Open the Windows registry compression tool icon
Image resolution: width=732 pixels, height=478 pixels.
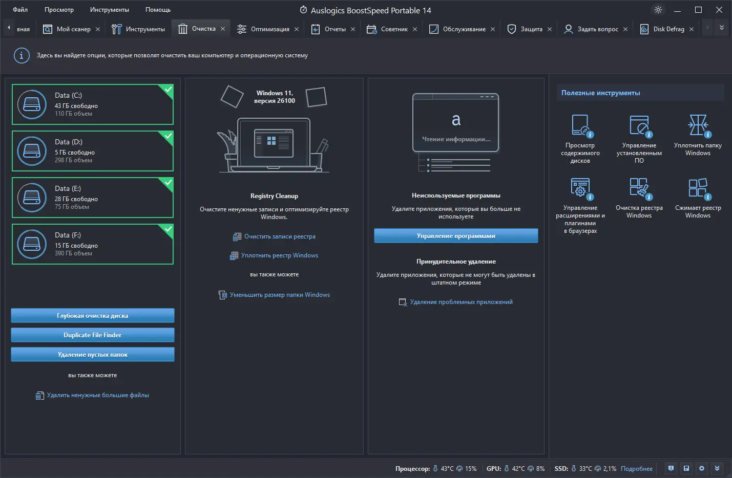point(698,188)
